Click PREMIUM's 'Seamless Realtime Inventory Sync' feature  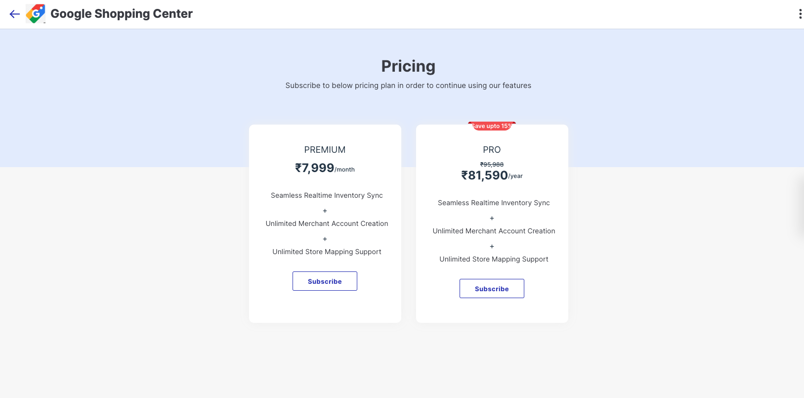tap(327, 195)
